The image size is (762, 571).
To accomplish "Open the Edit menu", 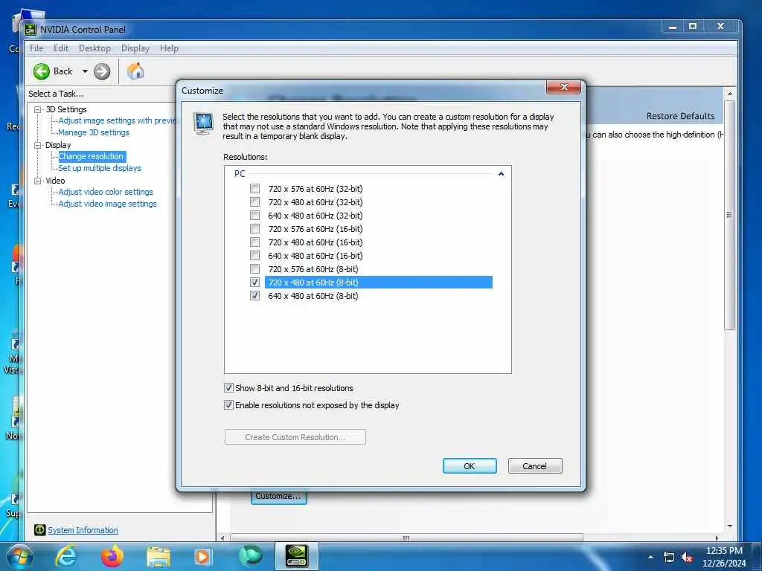I will click(x=61, y=48).
